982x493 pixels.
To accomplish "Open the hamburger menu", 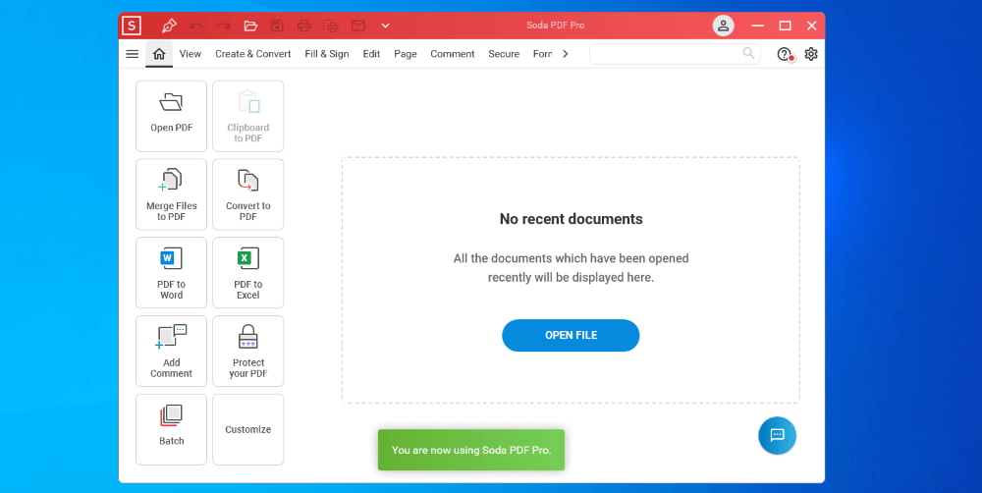I will point(133,54).
